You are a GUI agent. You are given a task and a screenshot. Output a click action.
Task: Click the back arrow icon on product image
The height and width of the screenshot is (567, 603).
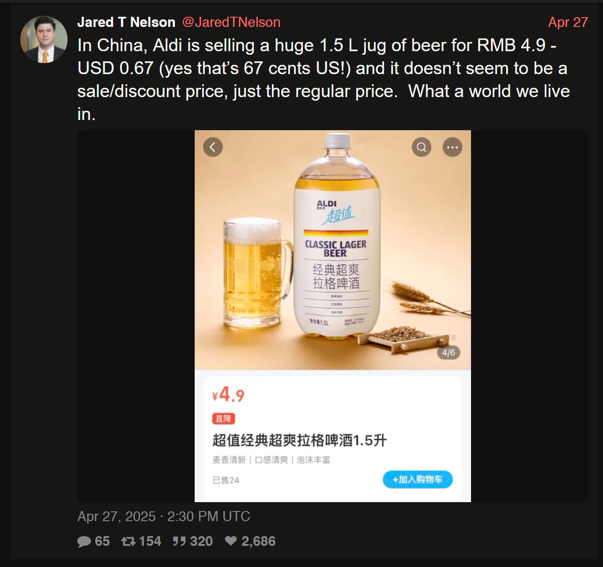click(x=213, y=147)
